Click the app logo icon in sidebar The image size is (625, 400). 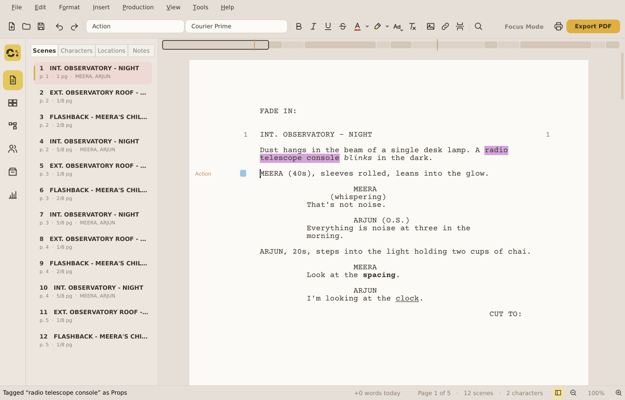[13, 53]
